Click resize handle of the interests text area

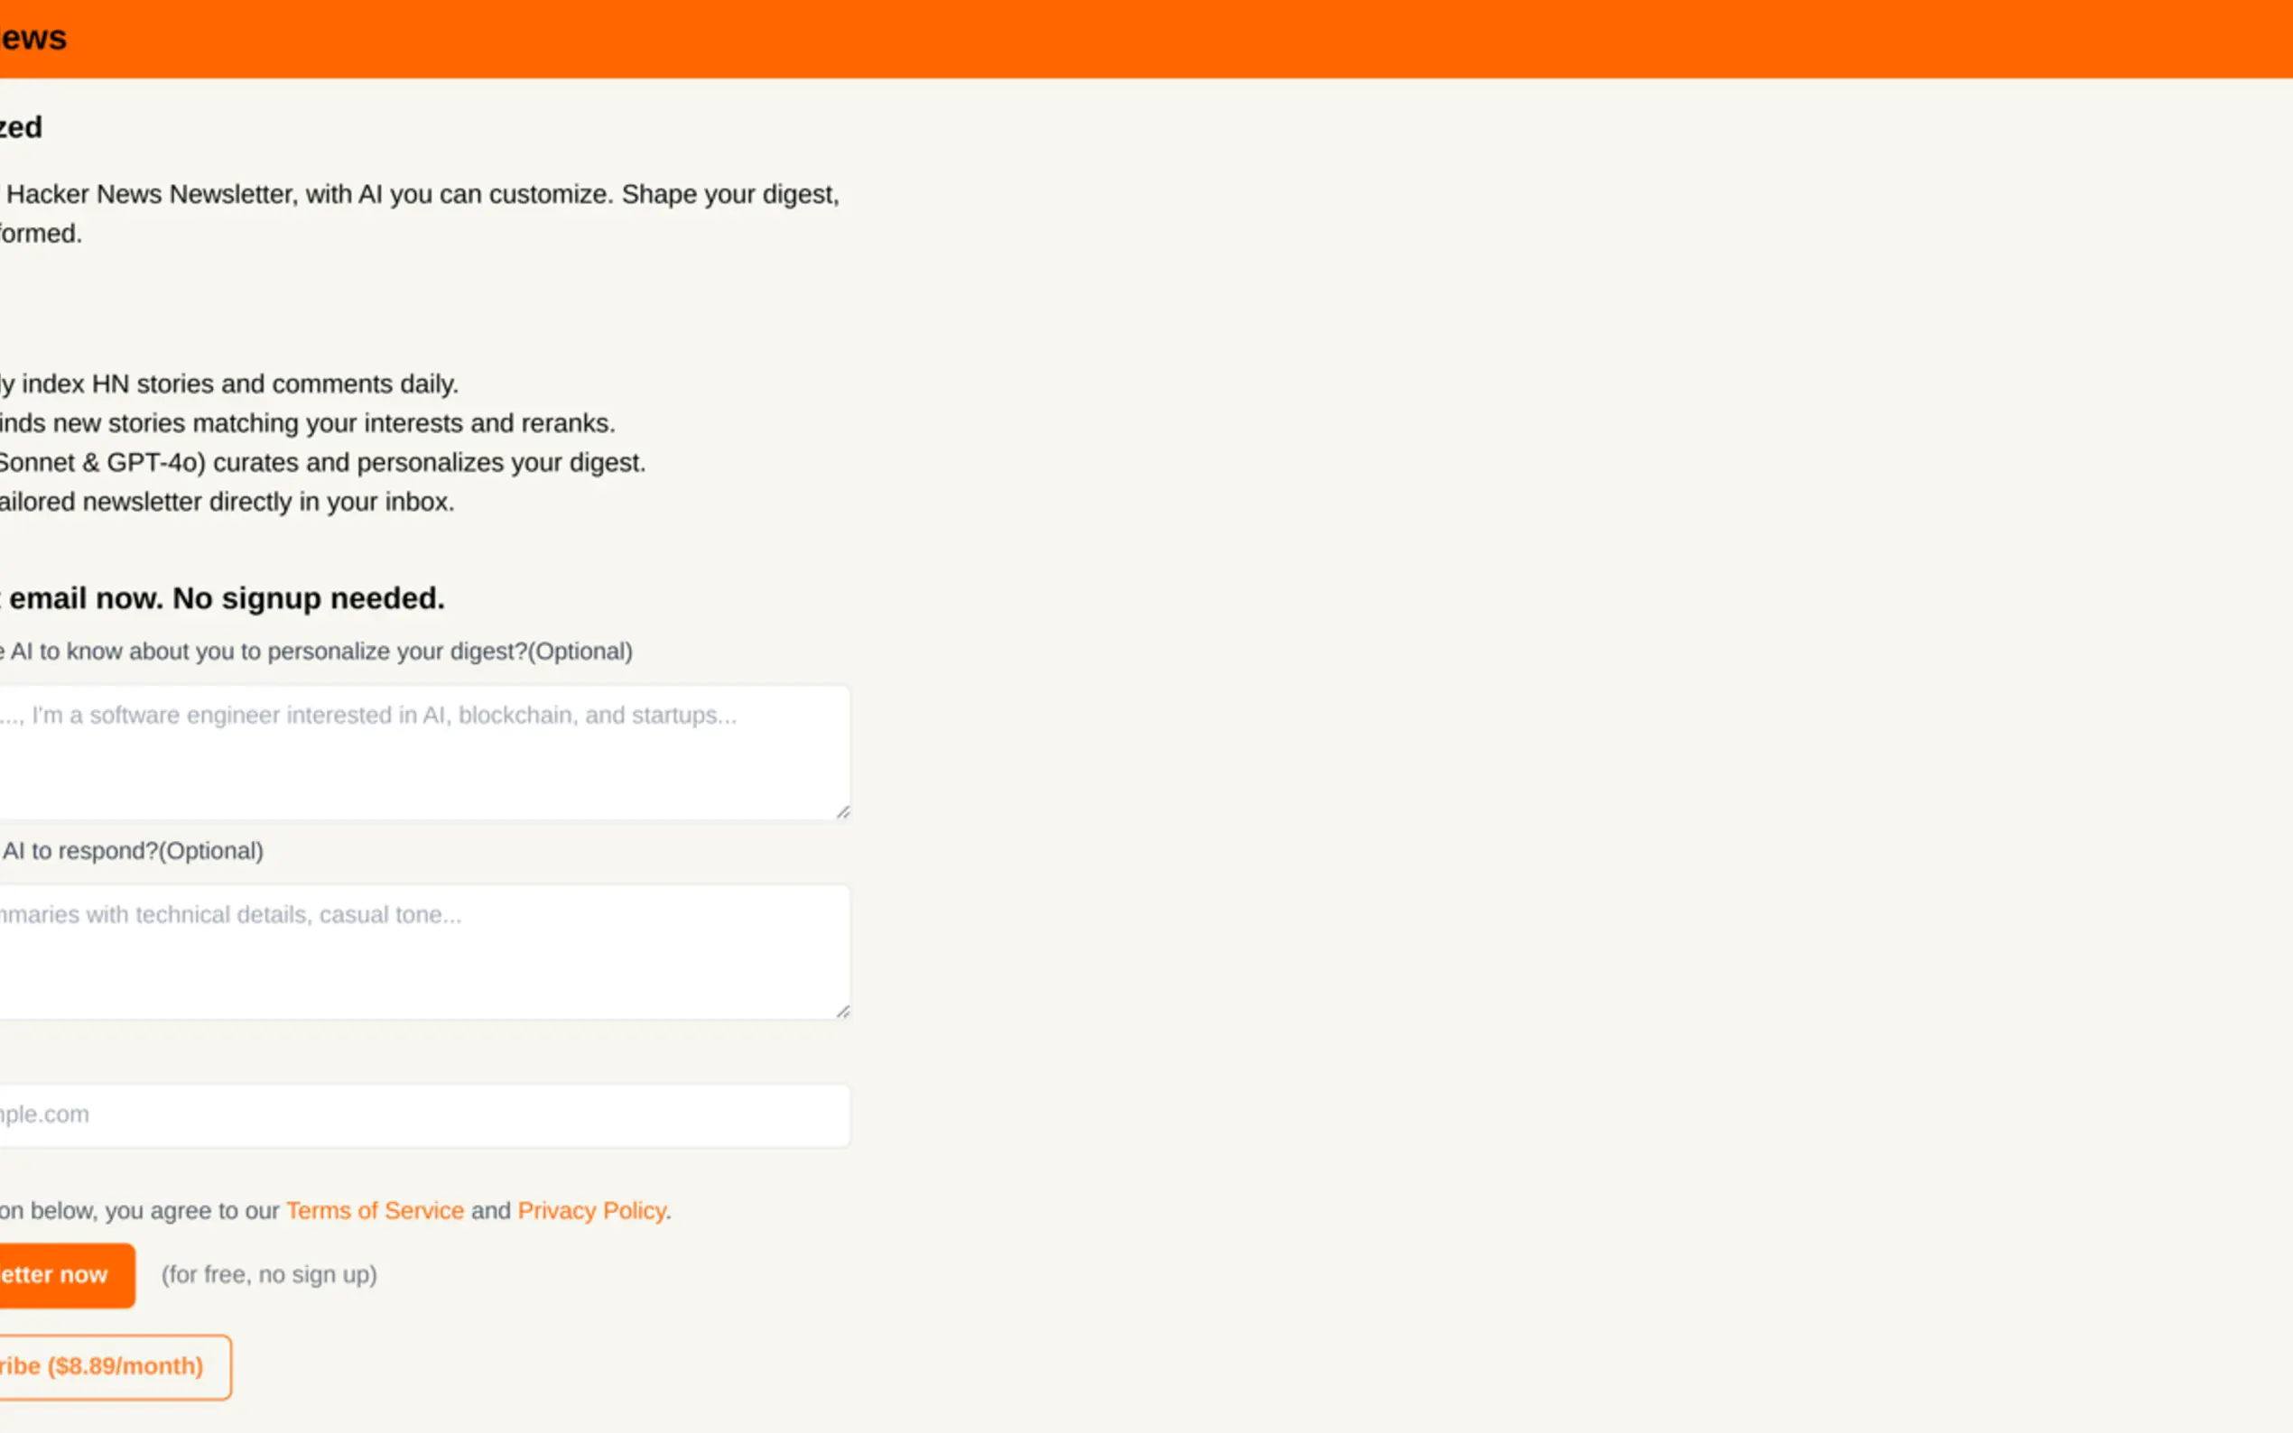pyautogui.click(x=842, y=812)
